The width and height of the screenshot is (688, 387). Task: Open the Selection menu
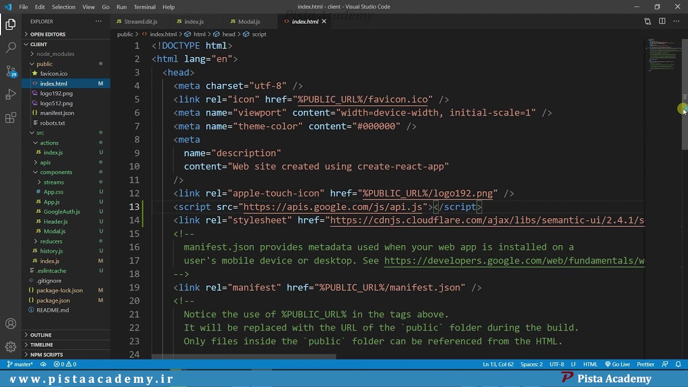(x=63, y=7)
